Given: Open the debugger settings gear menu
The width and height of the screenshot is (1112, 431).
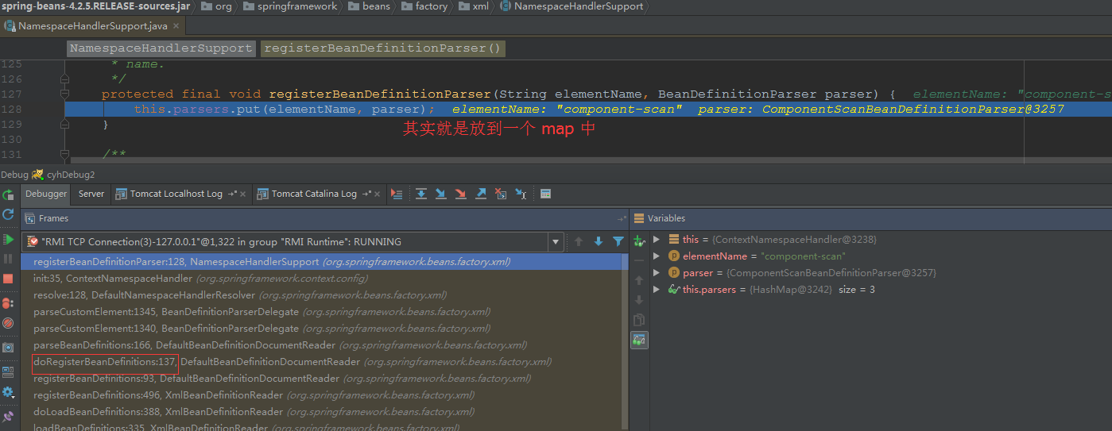Looking at the screenshot, I should pyautogui.click(x=8, y=392).
